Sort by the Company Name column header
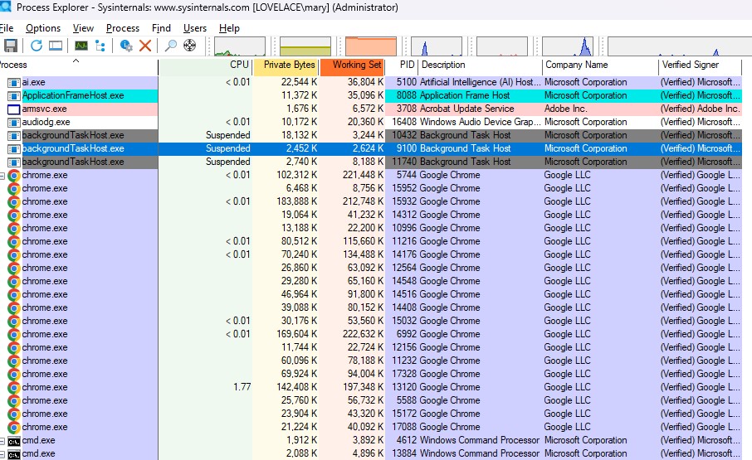The image size is (752, 460). pos(600,65)
